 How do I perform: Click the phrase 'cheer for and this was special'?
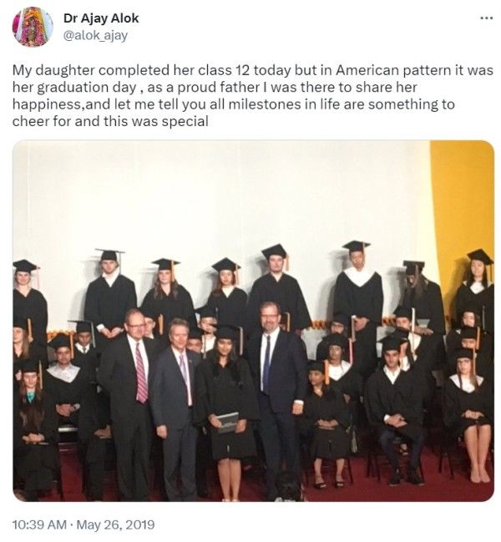(110, 121)
